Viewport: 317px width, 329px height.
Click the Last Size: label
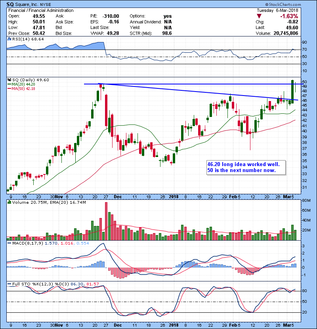click(99, 27)
